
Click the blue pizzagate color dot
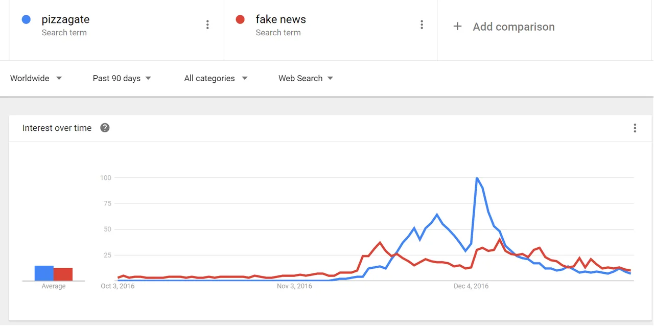[x=26, y=19]
